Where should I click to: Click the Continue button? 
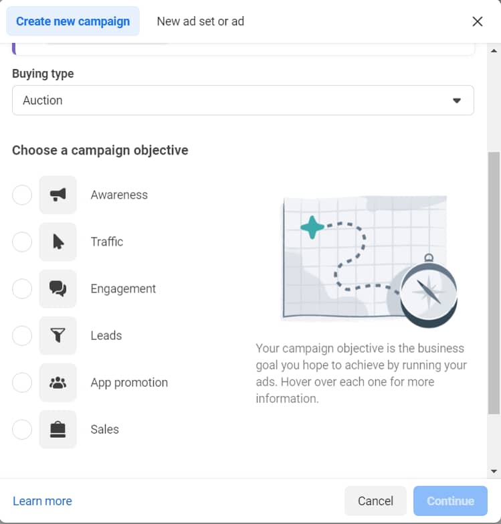pyautogui.click(x=450, y=501)
